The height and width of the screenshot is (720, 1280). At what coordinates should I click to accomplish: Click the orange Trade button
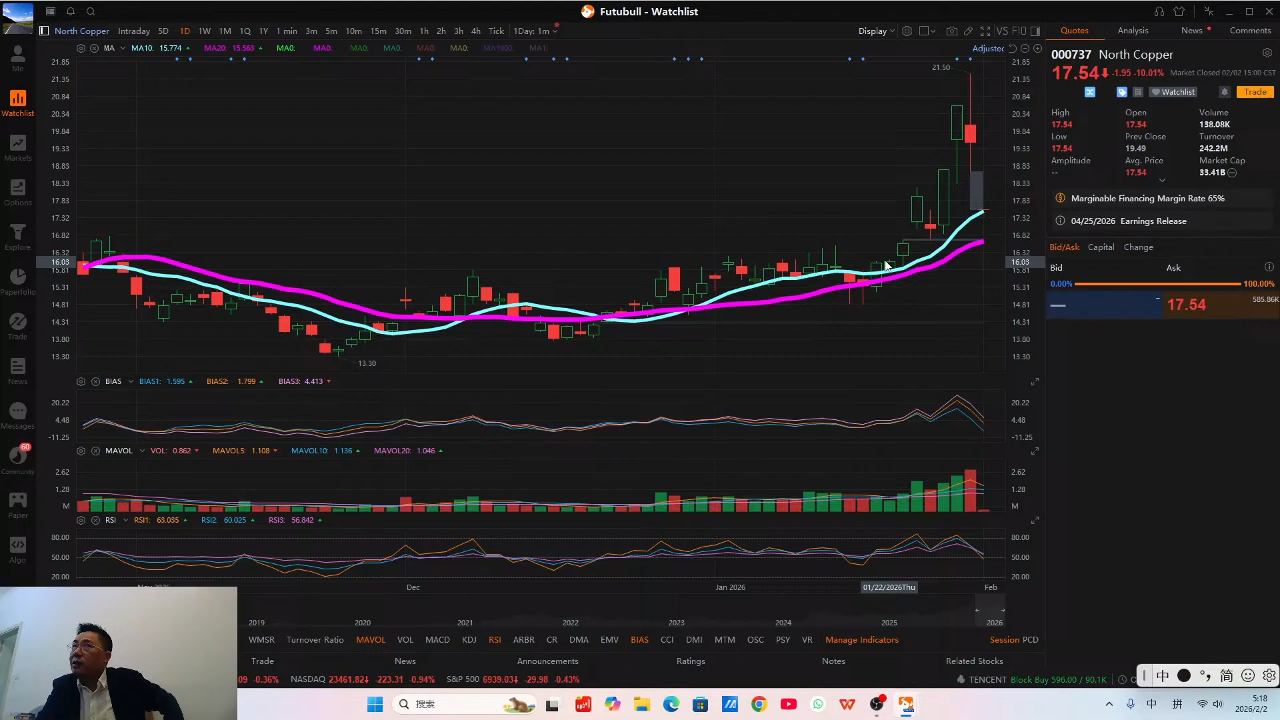pyautogui.click(x=1255, y=92)
